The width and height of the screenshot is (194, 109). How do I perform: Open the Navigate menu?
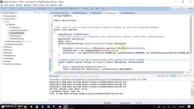coord(28,5)
